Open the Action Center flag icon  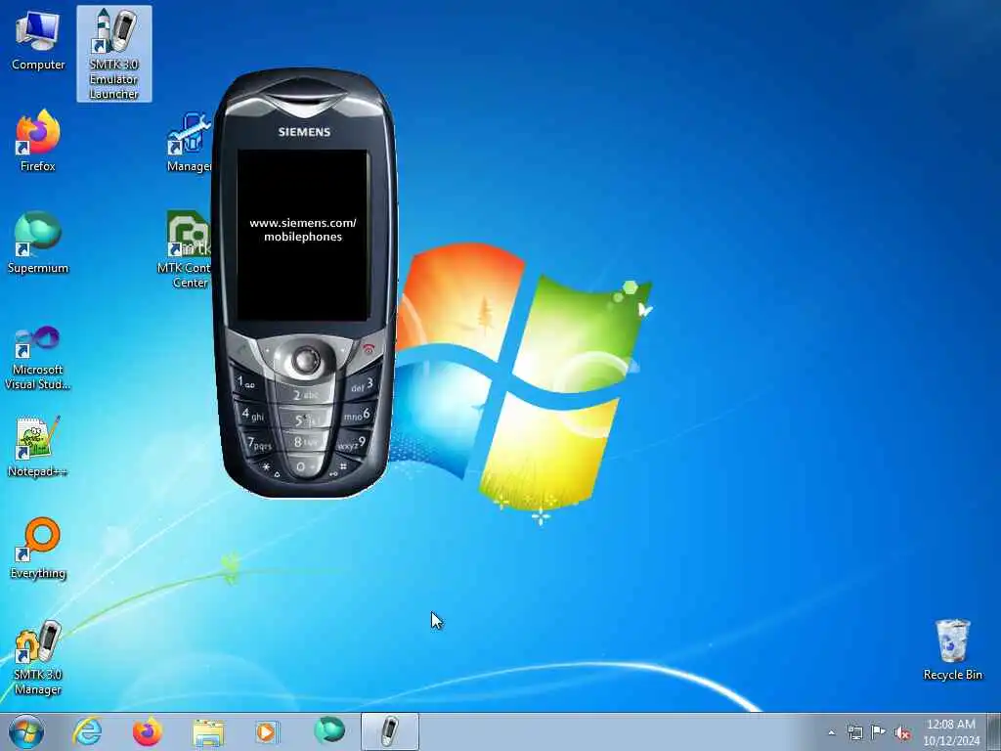(x=879, y=732)
